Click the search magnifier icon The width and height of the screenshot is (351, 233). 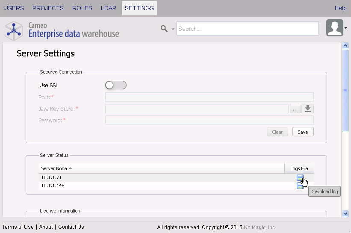[164, 29]
